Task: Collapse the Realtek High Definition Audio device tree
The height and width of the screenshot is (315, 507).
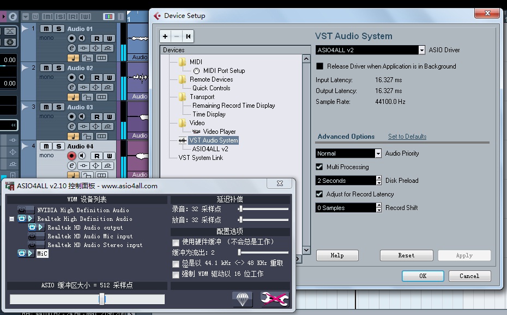Action: pos(11,219)
